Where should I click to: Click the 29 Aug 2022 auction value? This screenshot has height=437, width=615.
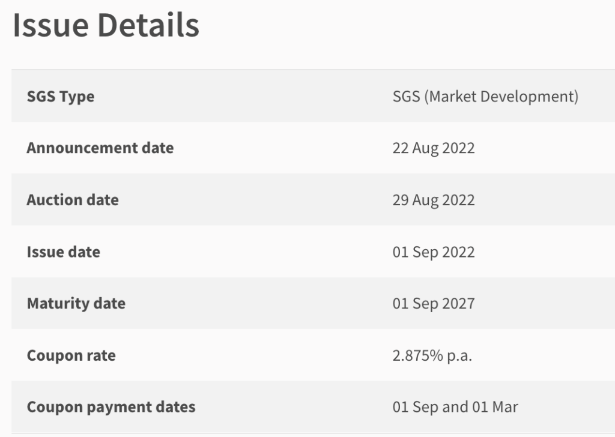[434, 200]
